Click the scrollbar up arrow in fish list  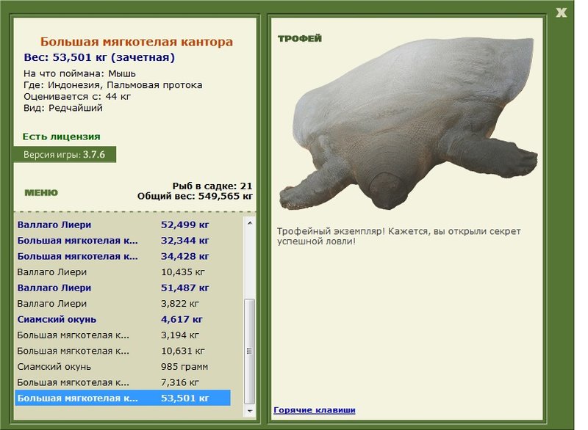[x=250, y=223]
